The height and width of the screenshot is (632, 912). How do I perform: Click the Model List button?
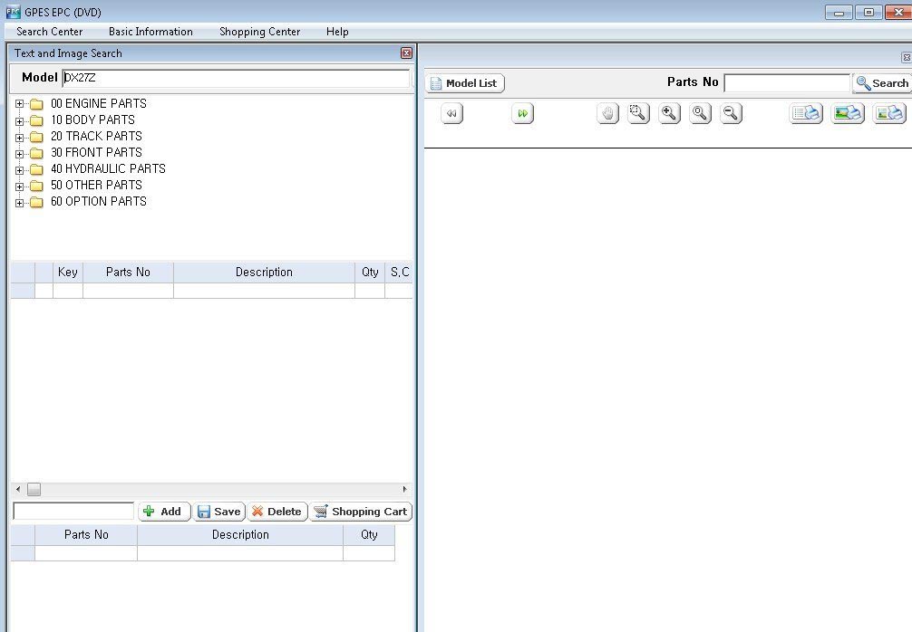(465, 83)
